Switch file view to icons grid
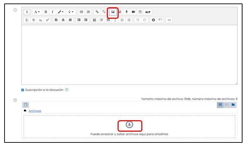Image resolution: width=246 pixels, height=148 pixels. click(x=220, y=105)
